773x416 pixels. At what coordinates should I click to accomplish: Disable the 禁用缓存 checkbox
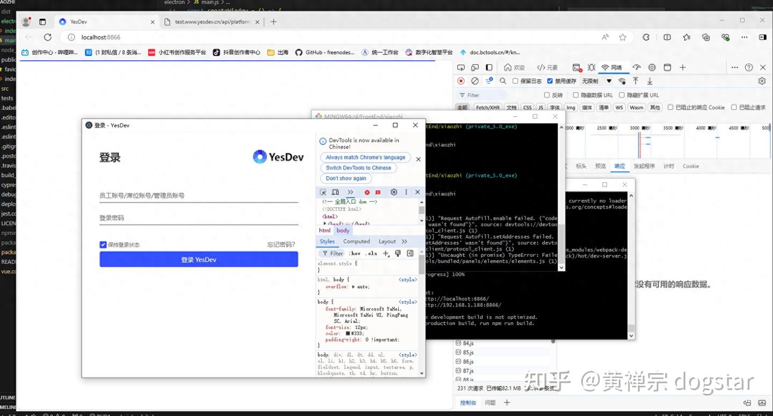click(x=550, y=81)
